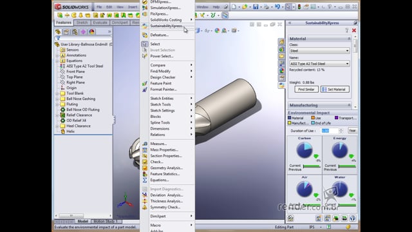Click the Set Material button

tap(335, 90)
